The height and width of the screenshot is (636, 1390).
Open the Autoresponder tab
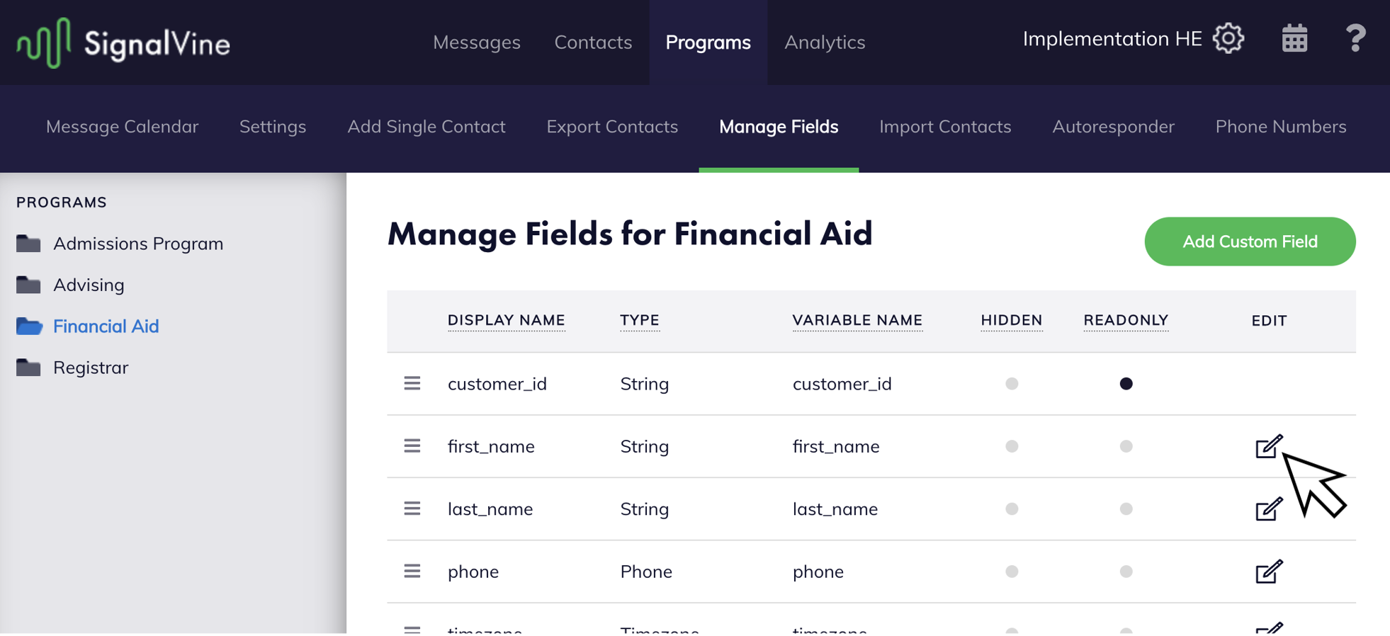1112,127
